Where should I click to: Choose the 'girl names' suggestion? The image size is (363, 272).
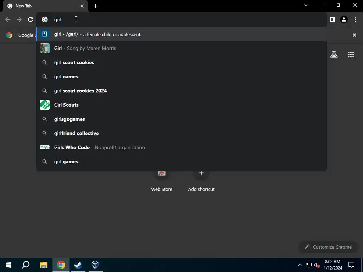181,76
